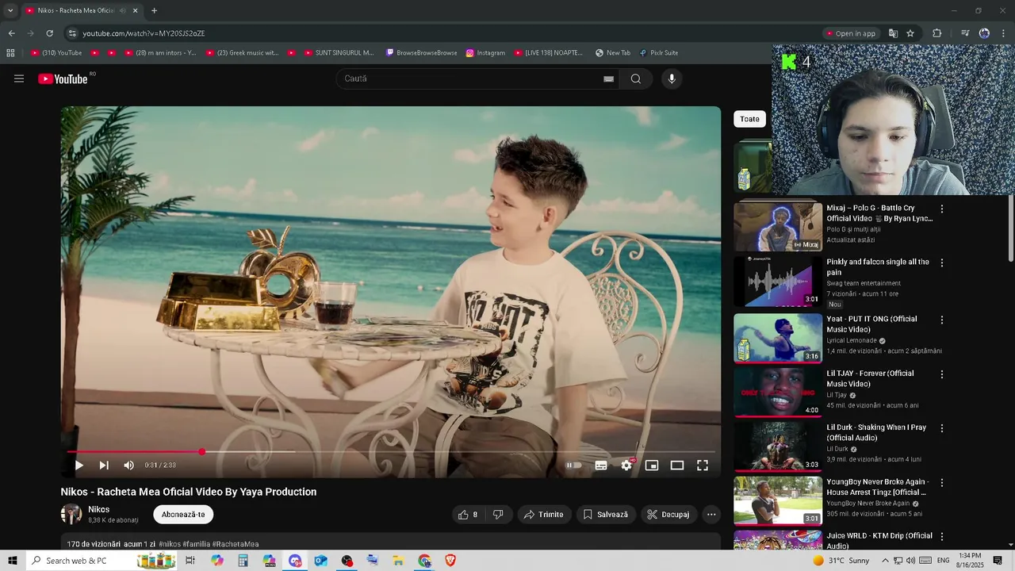Open the New Tab bookmark
Viewport: 1015px width, 571px height.
(x=613, y=53)
